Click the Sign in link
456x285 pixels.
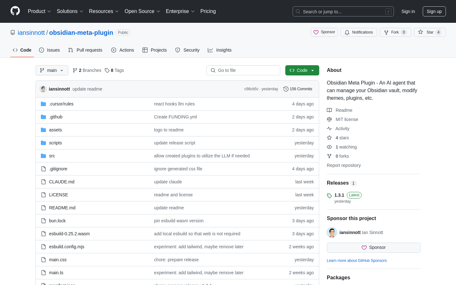pyautogui.click(x=408, y=11)
